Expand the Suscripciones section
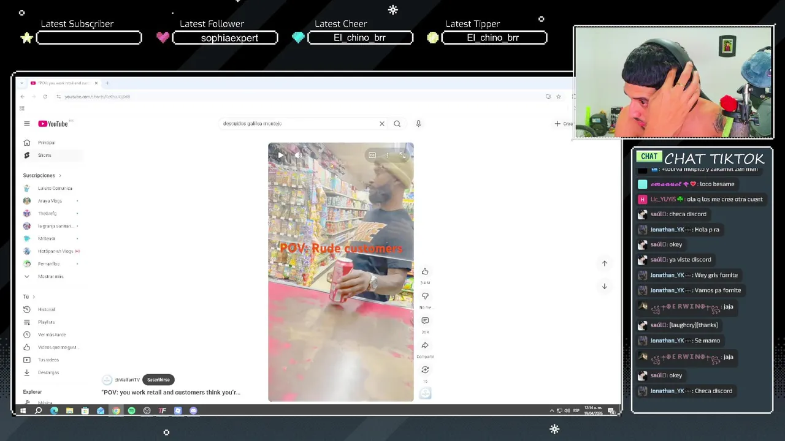785x441 pixels. point(42,175)
